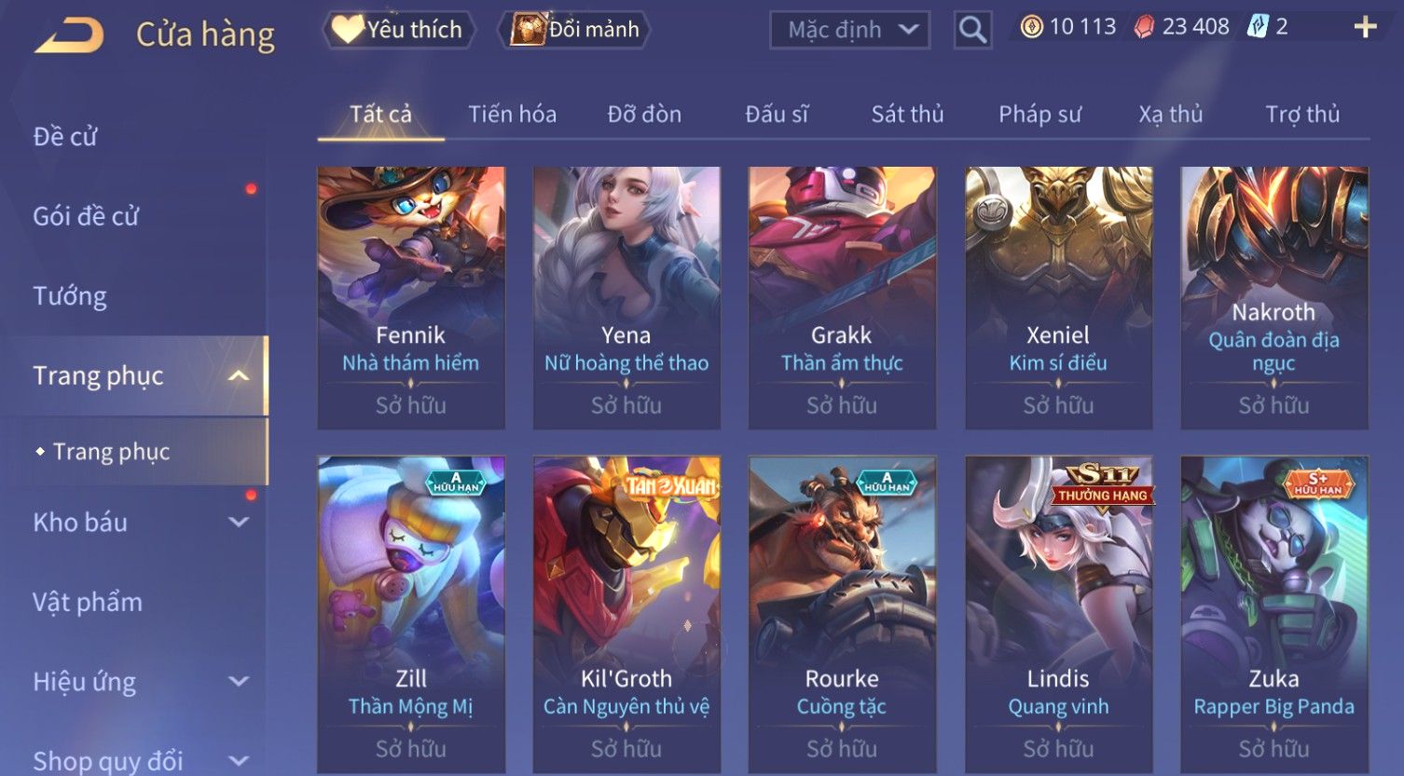The width and height of the screenshot is (1404, 776).
Task: Expand the Kho báu sidebar section
Action: coord(239,523)
